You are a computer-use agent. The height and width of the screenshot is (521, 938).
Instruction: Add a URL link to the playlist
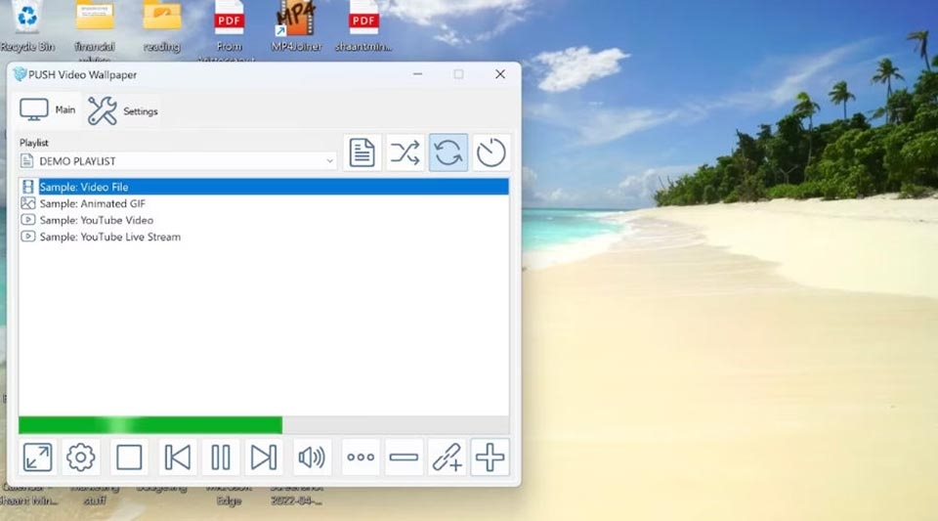point(447,457)
